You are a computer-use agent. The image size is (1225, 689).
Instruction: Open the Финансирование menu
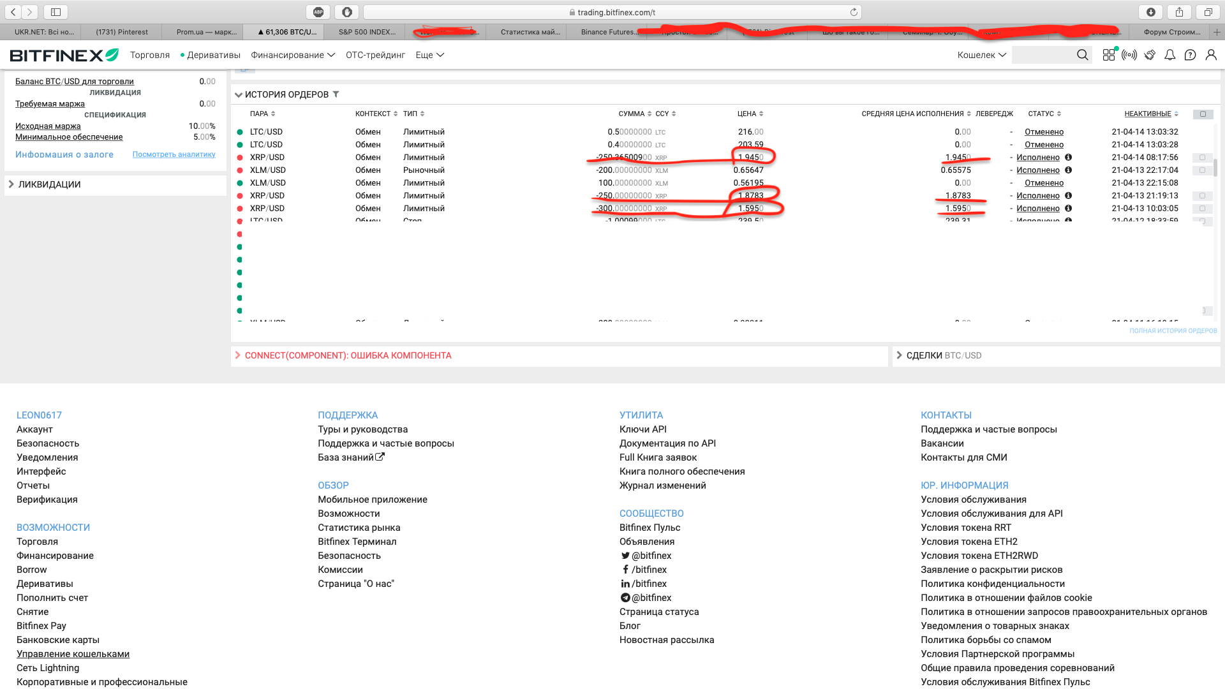[x=292, y=55]
